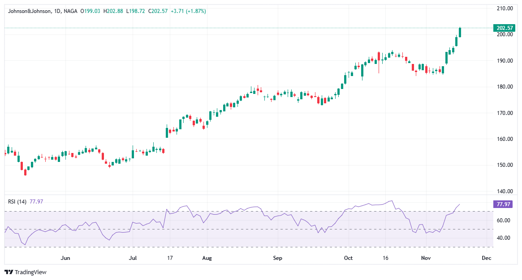Click the RSI line at its highest peak
The height and width of the screenshot is (280, 522).
(x=391, y=200)
